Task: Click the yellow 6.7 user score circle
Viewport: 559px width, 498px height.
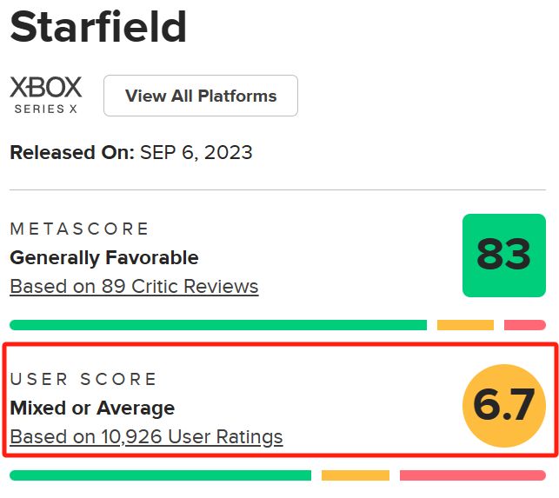Action: pyautogui.click(x=504, y=406)
